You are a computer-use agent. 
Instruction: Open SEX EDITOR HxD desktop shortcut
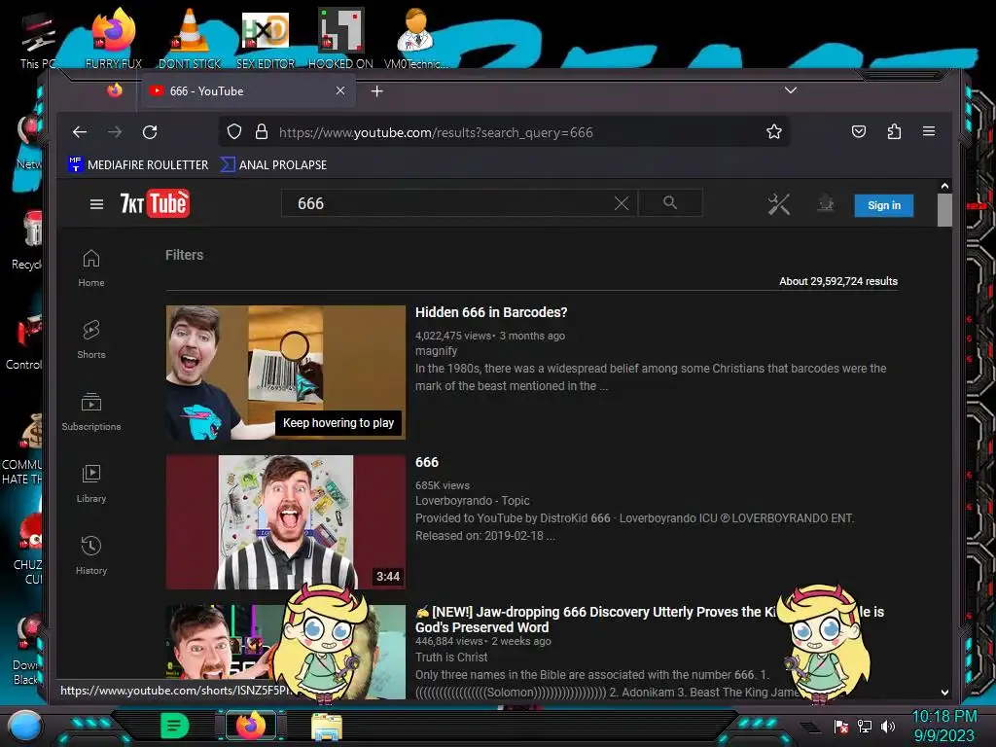click(266, 38)
